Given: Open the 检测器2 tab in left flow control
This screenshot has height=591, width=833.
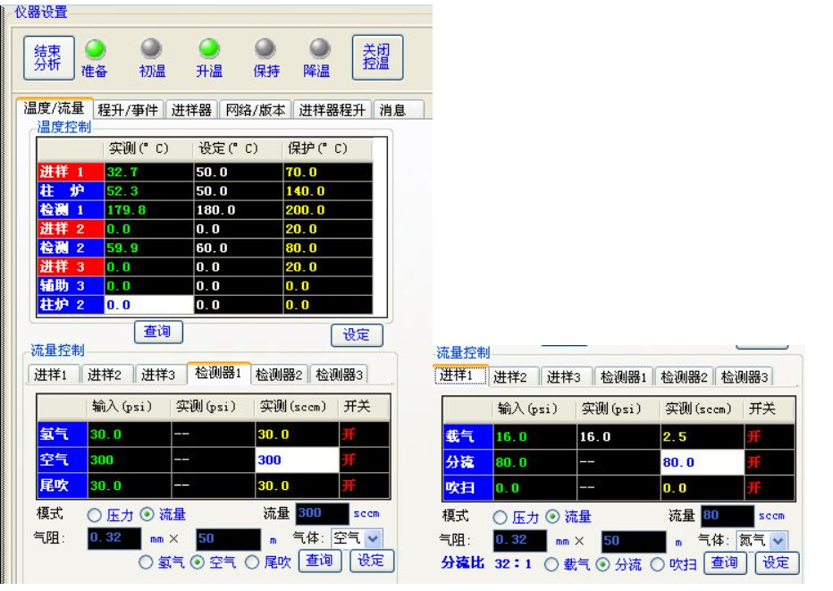Looking at the screenshot, I should (x=279, y=375).
